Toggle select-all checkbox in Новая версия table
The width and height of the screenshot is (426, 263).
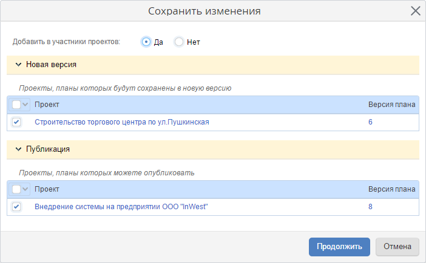pyautogui.click(x=16, y=105)
